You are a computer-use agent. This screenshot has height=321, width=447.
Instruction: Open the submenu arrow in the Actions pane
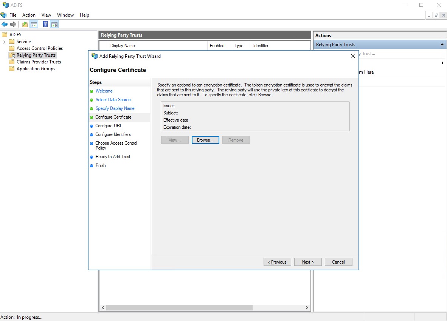coord(442,63)
